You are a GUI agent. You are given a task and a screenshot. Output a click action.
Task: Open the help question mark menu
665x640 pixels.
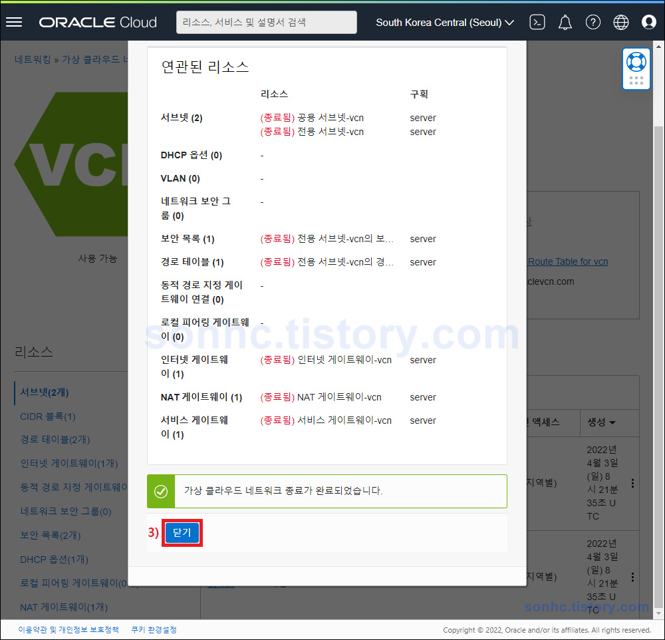(593, 22)
